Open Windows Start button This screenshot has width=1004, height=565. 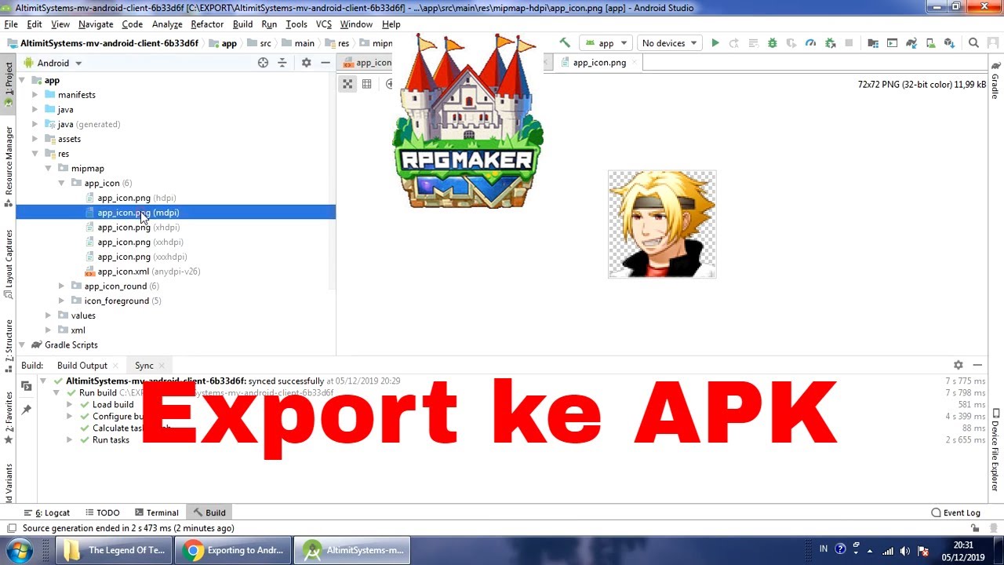[x=19, y=550]
